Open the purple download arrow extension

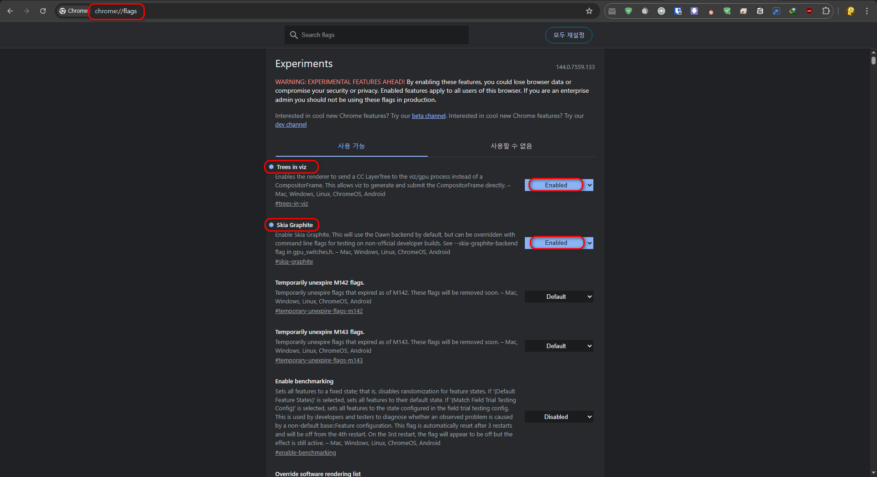pos(694,11)
